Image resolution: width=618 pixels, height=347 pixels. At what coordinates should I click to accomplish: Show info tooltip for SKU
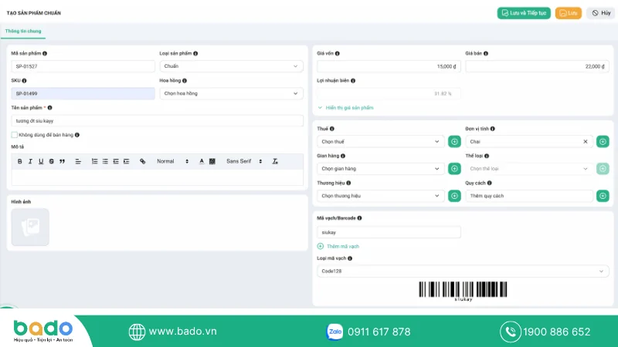click(25, 81)
